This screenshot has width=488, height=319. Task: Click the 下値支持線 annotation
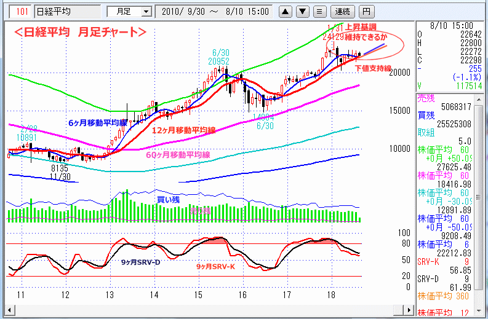click(373, 68)
